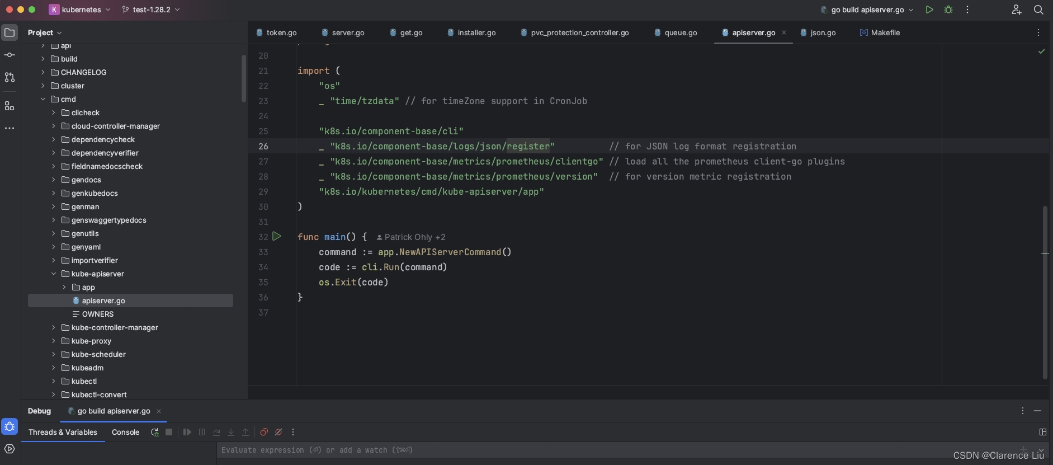Click the project tree vertical scrollbar
The width and height of the screenshot is (1053, 465).
244,78
